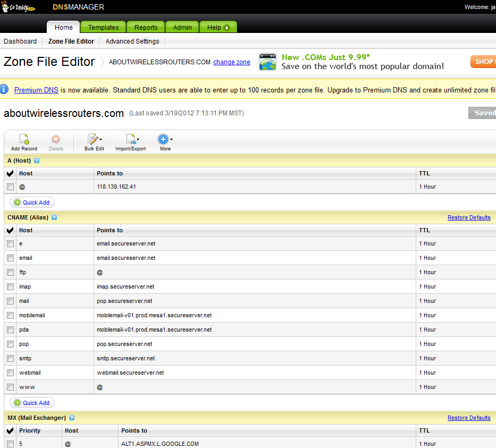Click help icon next to MX (Mail Exchanger)
The image size is (496, 448).
click(x=72, y=418)
